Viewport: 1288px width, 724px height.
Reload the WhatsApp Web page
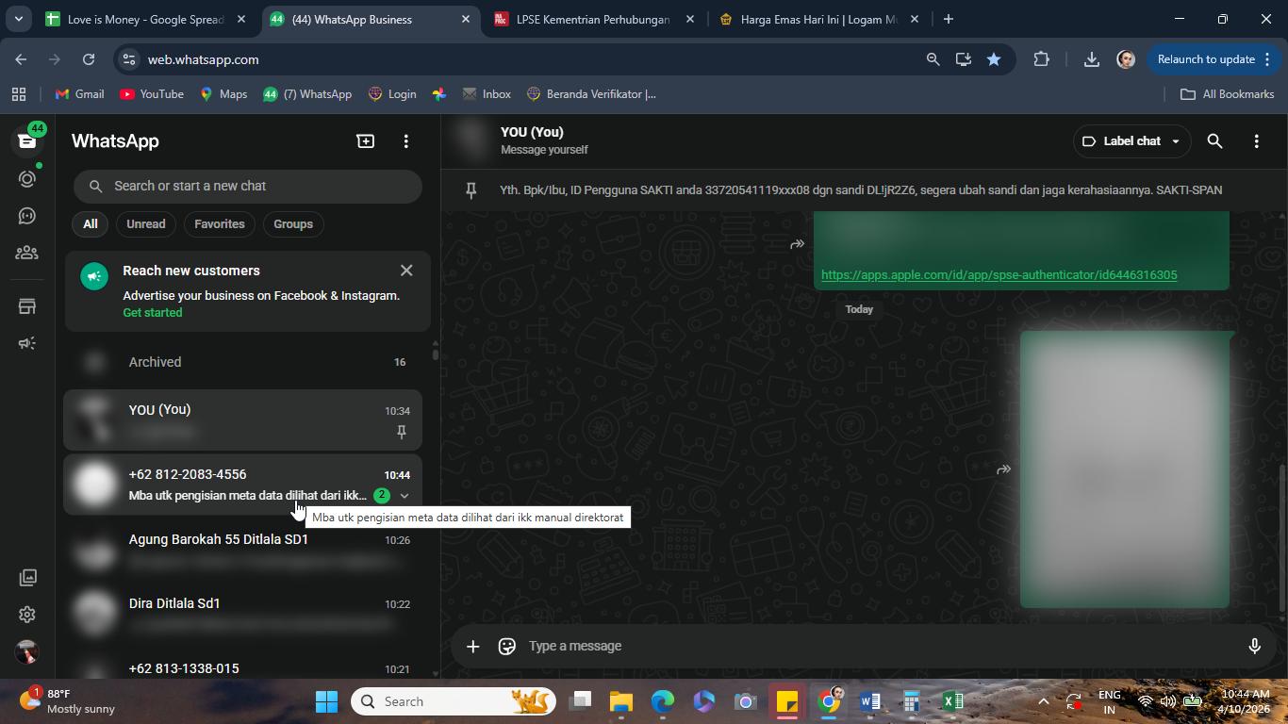click(89, 59)
